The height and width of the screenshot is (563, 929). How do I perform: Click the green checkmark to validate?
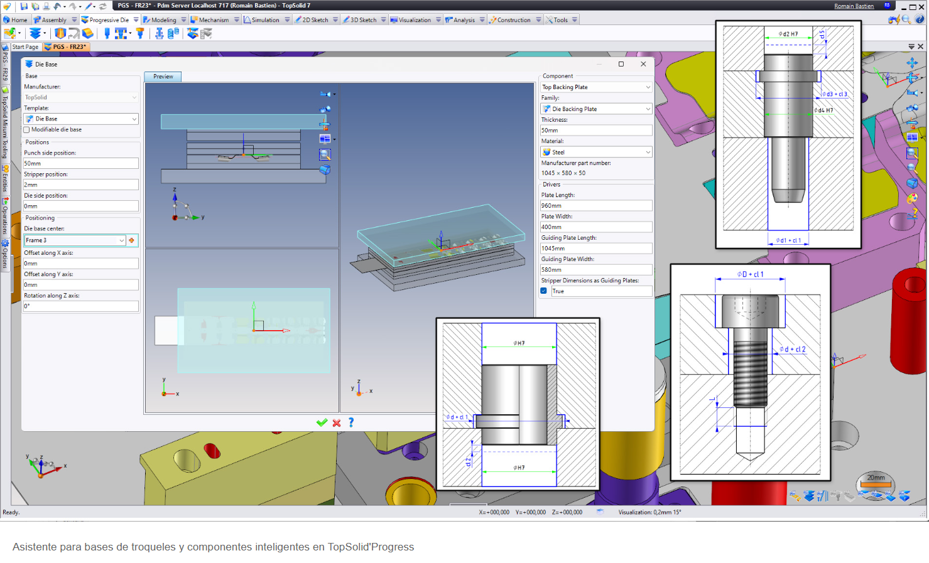point(322,422)
